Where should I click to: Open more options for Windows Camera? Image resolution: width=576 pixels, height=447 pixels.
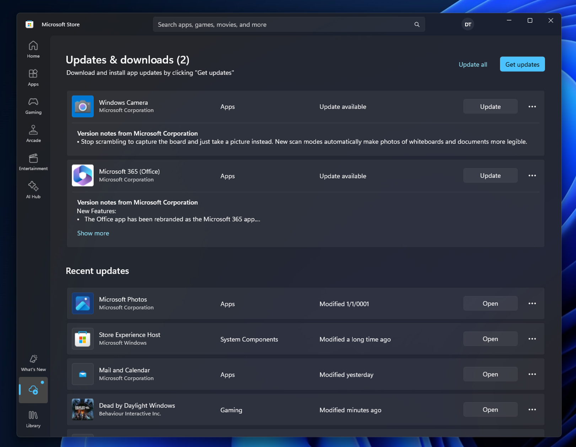[x=532, y=107]
